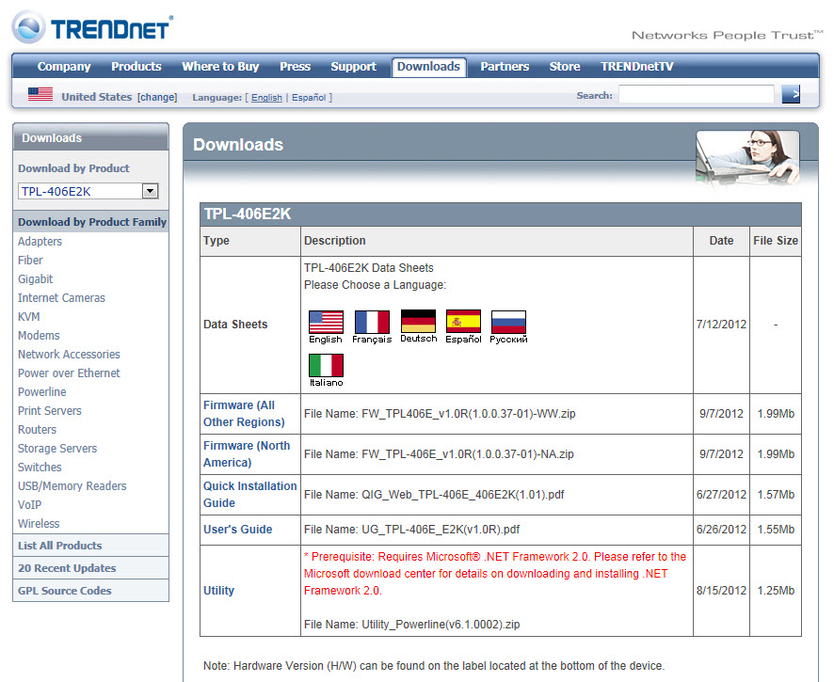
Task: Click the [change] country link
Action: tap(157, 97)
